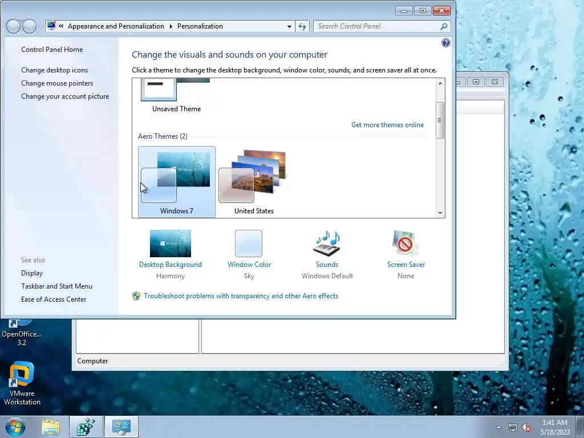
Task: Open the Desktop Background settings icon
Action: 170,244
